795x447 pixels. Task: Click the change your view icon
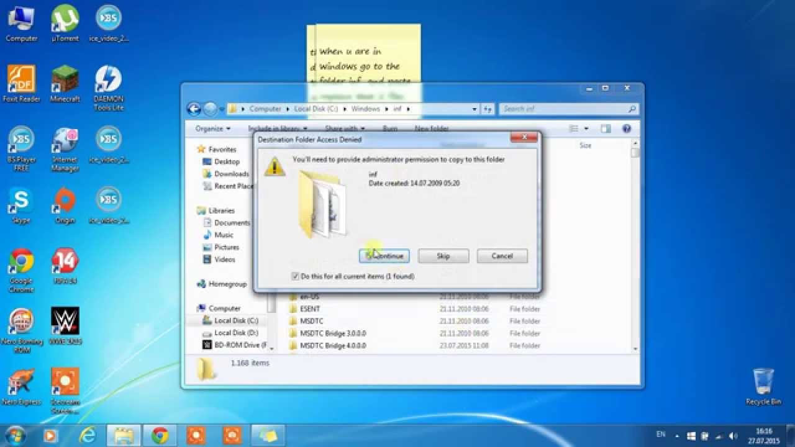tap(575, 129)
